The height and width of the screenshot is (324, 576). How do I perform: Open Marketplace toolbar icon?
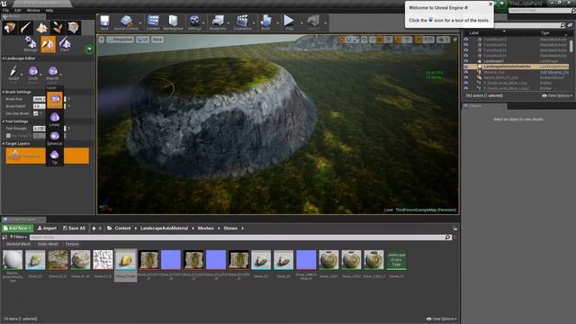tap(173, 22)
